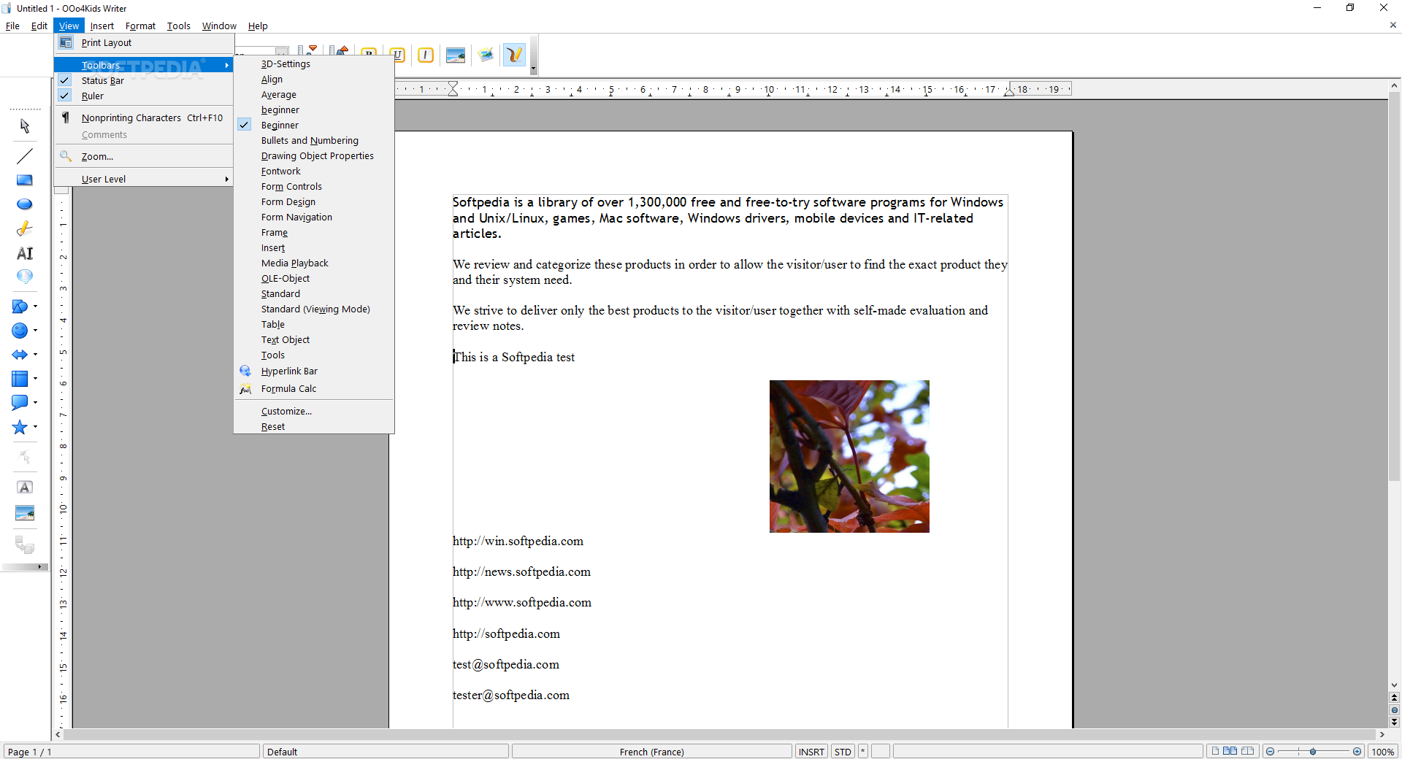The width and height of the screenshot is (1402, 759).
Task: Open stars shapes dropdown arrow
Action: pyautogui.click(x=35, y=427)
